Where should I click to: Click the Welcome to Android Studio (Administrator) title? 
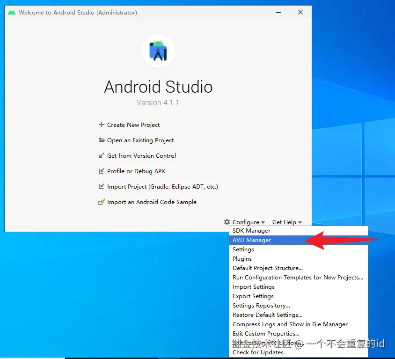click(x=78, y=12)
